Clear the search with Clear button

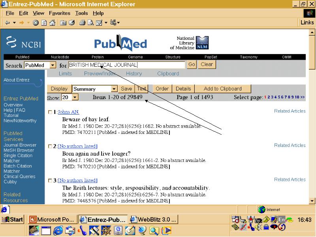(x=207, y=64)
